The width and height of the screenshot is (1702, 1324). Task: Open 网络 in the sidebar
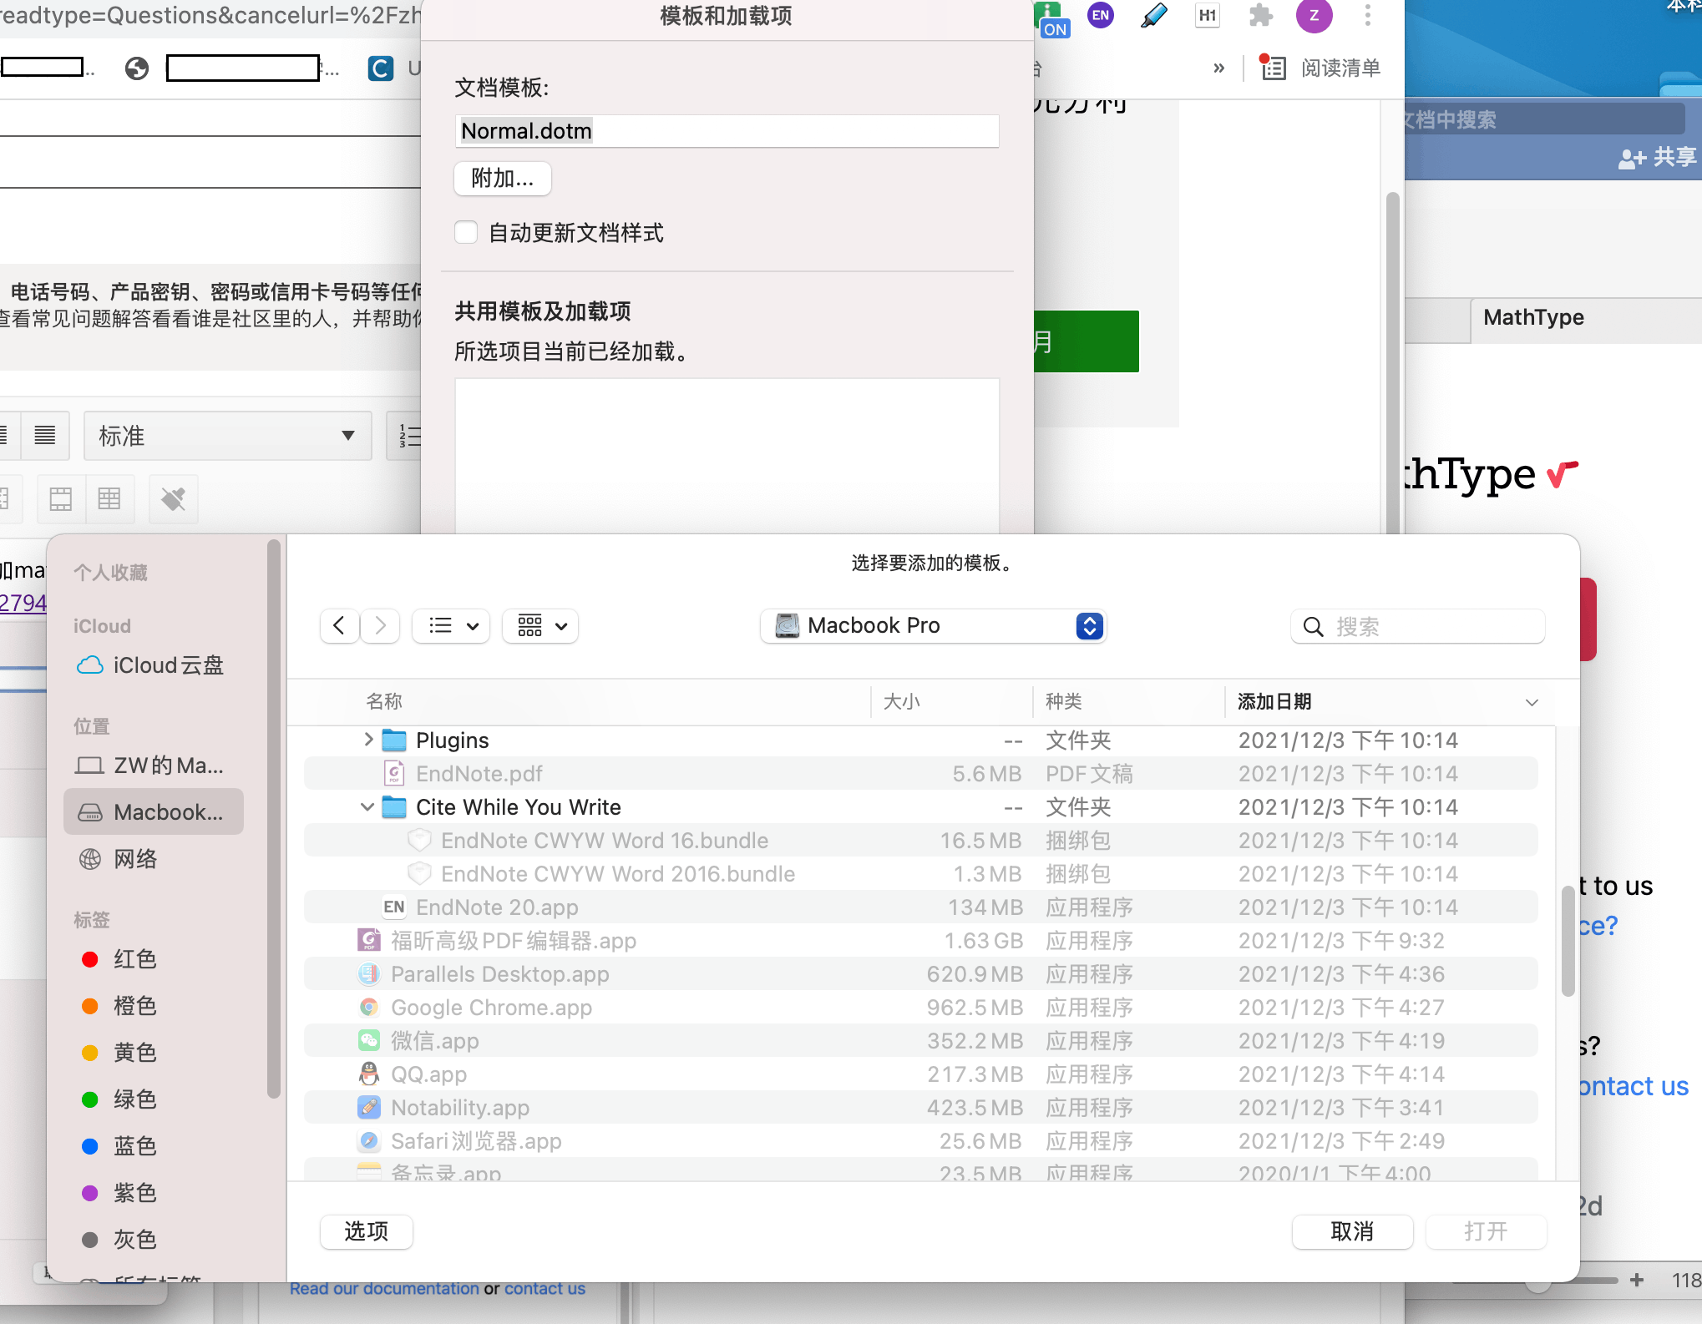(x=154, y=859)
